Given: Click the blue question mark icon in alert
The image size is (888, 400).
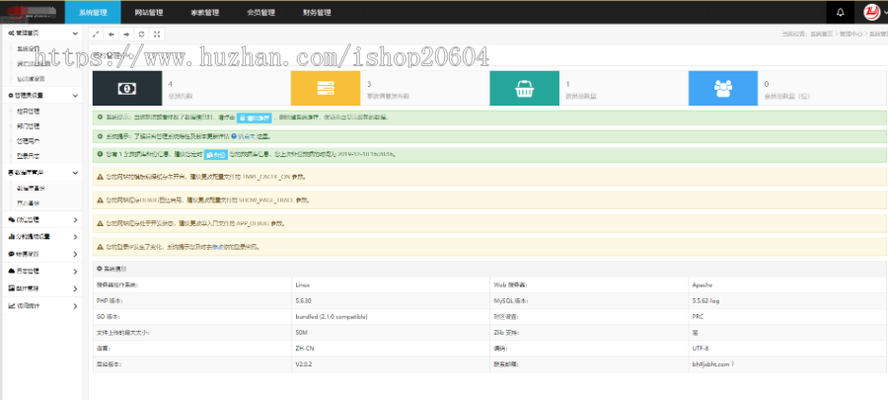Looking at the screenshot, I should 233,136.
